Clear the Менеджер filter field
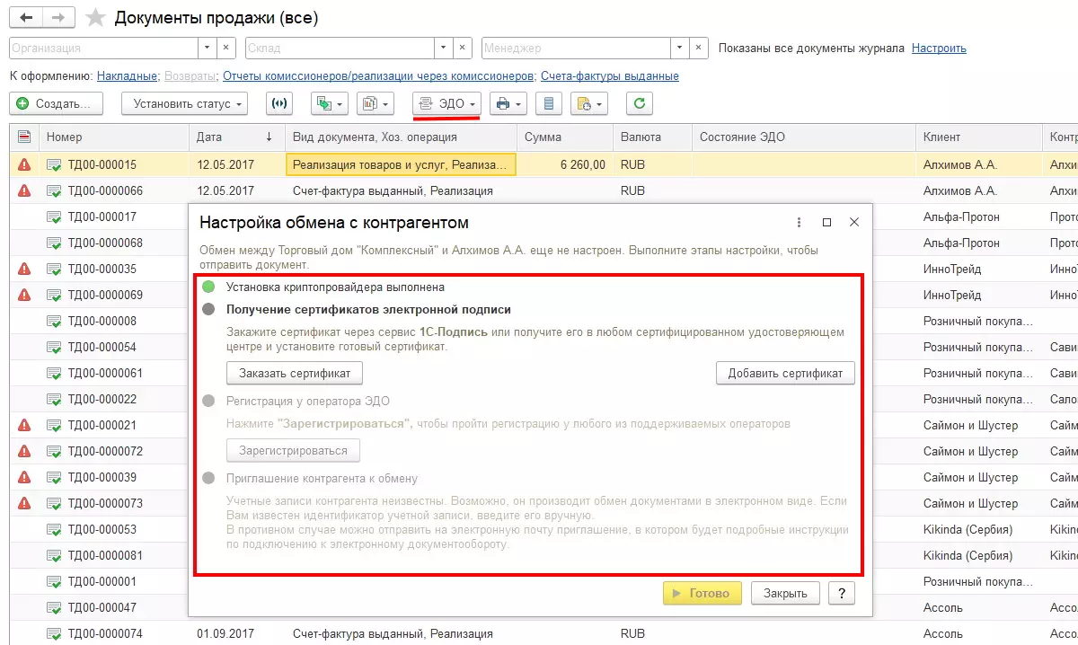Screen dimensions: 1078x645 pyautogui.click(x=699, y=49)
